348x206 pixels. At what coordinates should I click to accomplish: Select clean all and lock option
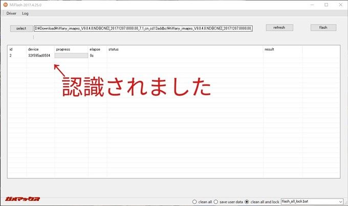click(x=248, y=201)
